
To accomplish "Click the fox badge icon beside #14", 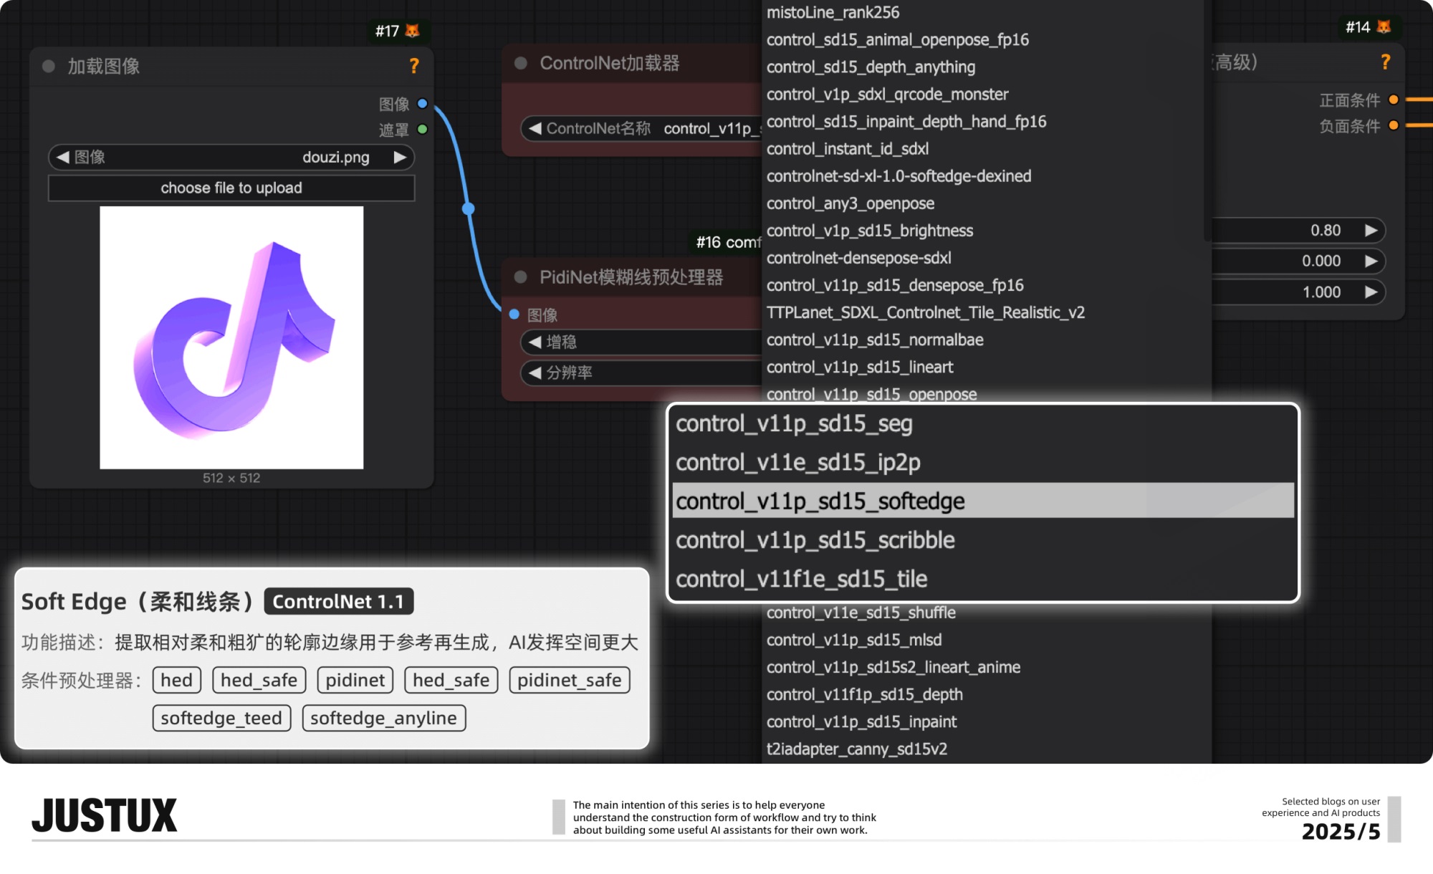I will (x=1384, y=27).
